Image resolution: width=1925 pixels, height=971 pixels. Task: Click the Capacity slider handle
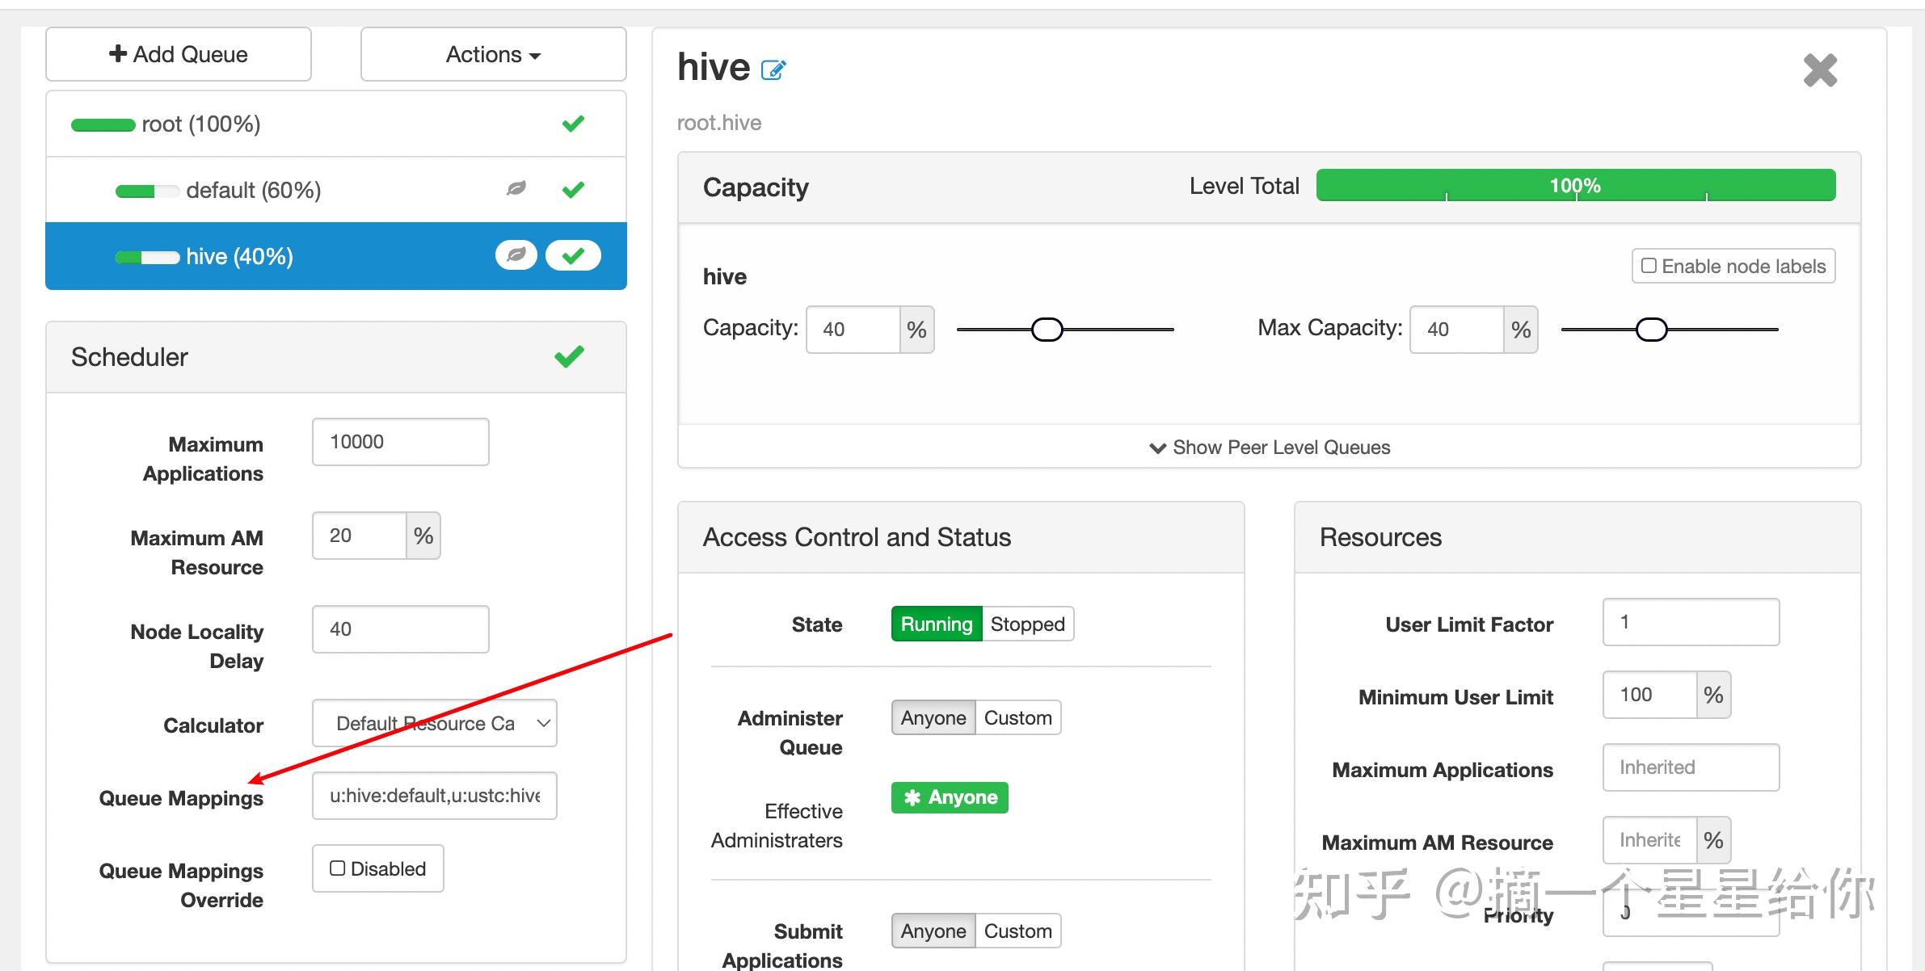tap(1047, 330)
